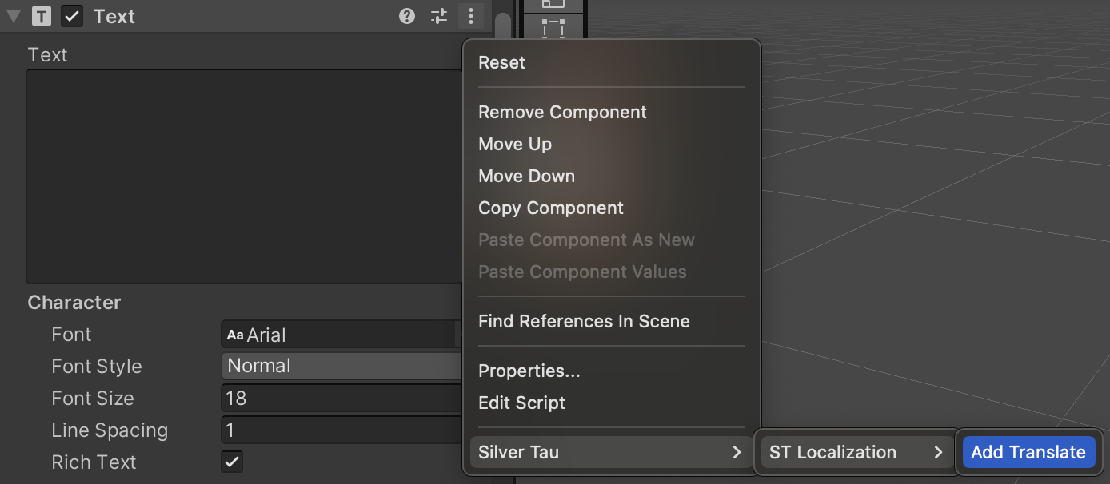Viewport: 1110px width, 484px height.
Task: Collapse the Text component foldout arrow
Action: [x=14, y=16]
